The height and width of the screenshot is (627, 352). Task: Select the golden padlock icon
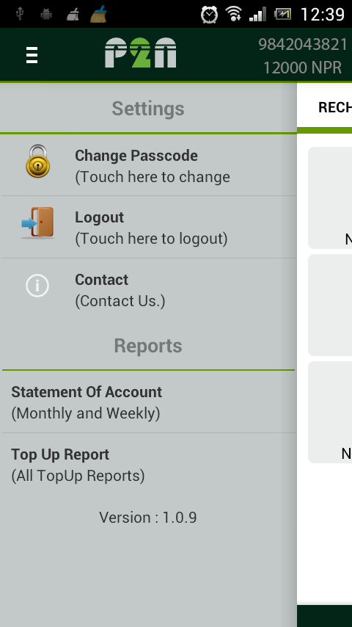(x=38, y=161)
